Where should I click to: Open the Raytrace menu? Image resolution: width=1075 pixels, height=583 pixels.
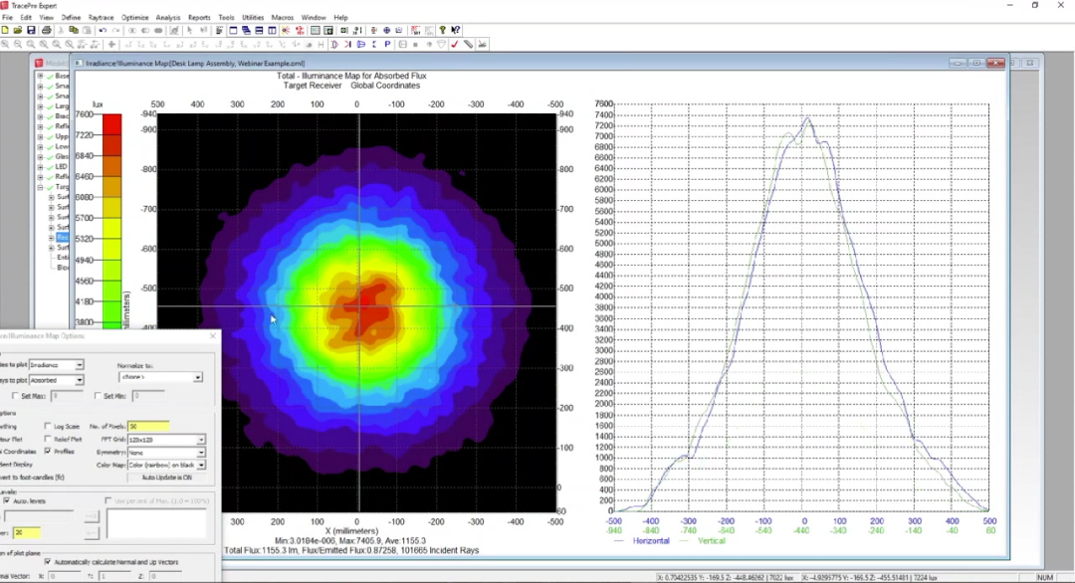pyautogui.click(x=101, y=17)
